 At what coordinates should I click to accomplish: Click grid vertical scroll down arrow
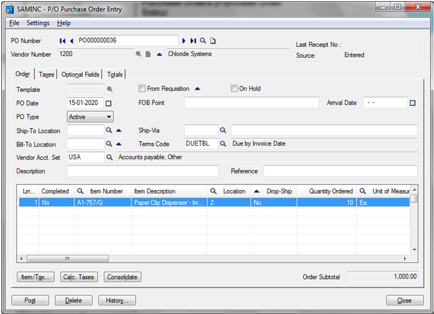(414, 250)
